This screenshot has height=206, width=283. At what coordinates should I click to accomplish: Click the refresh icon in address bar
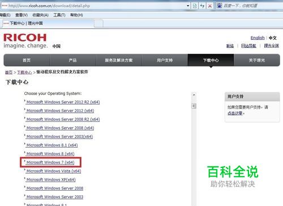point(202,6)
